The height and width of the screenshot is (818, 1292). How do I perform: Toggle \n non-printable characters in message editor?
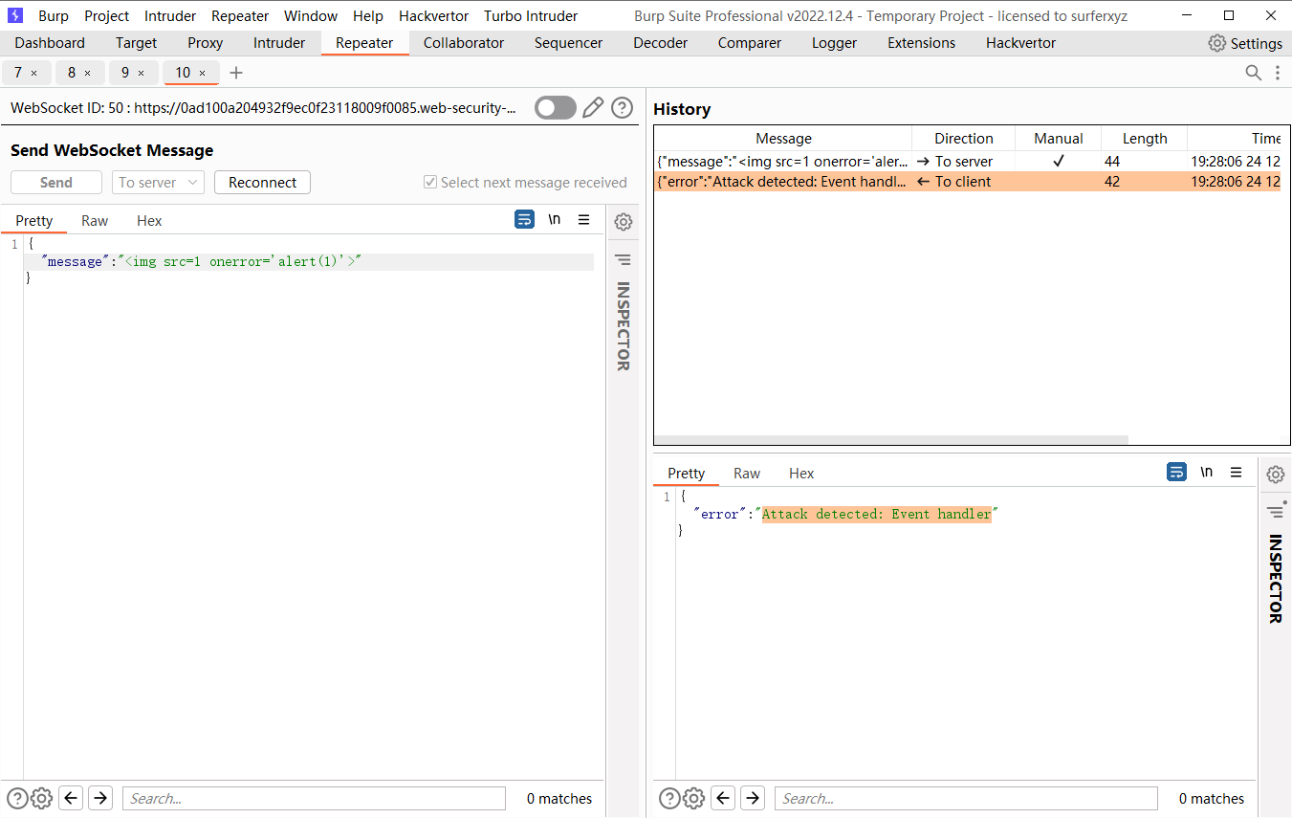point(555,220)
